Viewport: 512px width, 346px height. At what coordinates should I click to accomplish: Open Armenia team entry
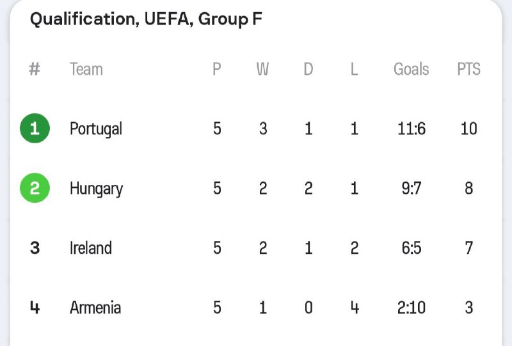point(95,308)
